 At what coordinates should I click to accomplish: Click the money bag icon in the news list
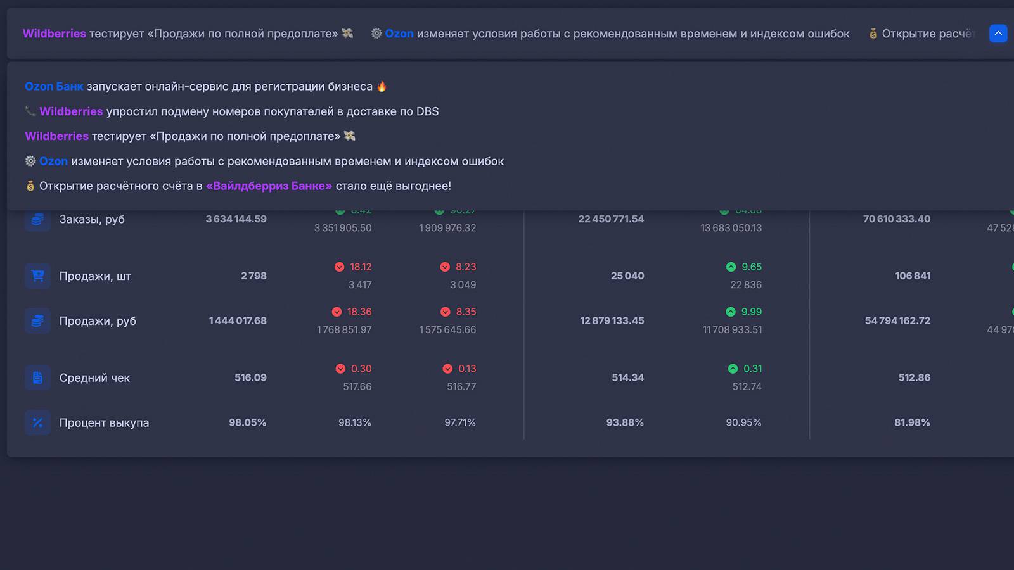(x=30, y=186)
